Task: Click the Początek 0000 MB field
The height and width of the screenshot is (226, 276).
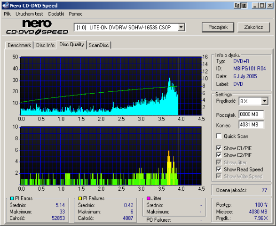Action: (251, 114)
